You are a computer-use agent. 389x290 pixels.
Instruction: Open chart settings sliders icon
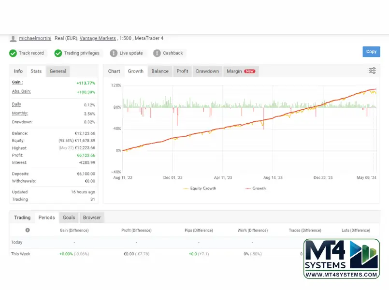[x=372, y=71]
